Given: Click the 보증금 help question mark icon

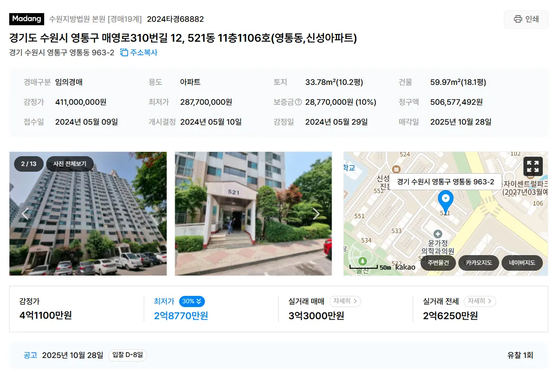Looking at the screenshot, I should (299, 102).
